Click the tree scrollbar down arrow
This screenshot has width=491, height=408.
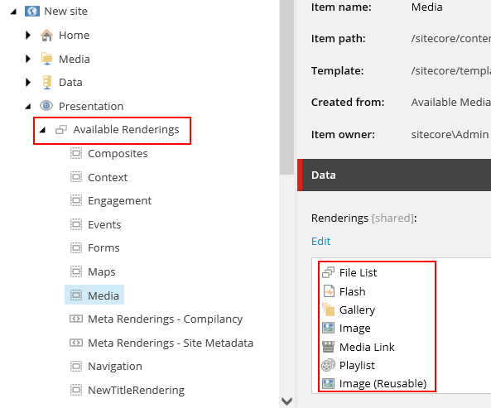[286, 401]
